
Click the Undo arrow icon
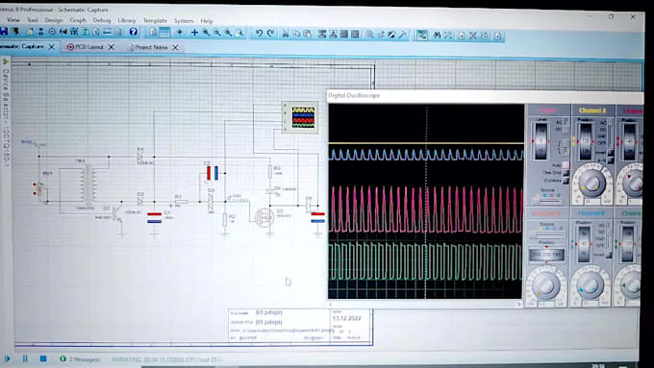[259, 33]
